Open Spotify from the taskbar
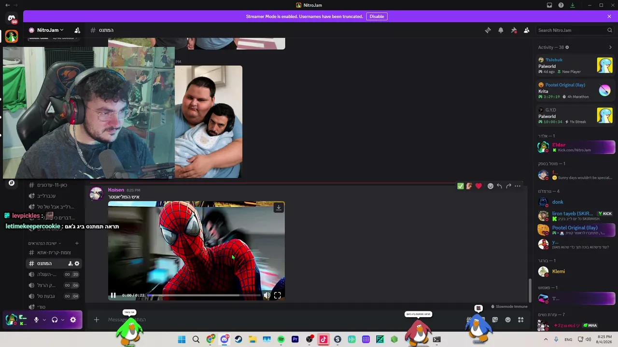 coord(281,339)
